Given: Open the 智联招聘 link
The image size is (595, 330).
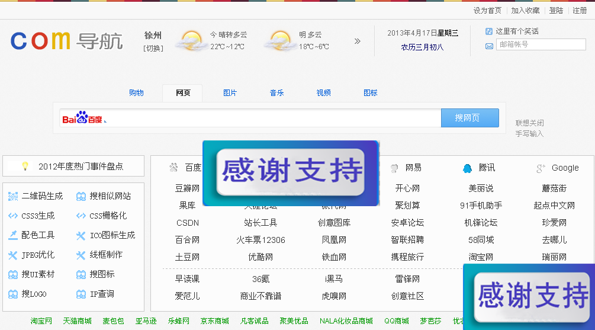Looking at the screenshot, I should tap(407, 240).
